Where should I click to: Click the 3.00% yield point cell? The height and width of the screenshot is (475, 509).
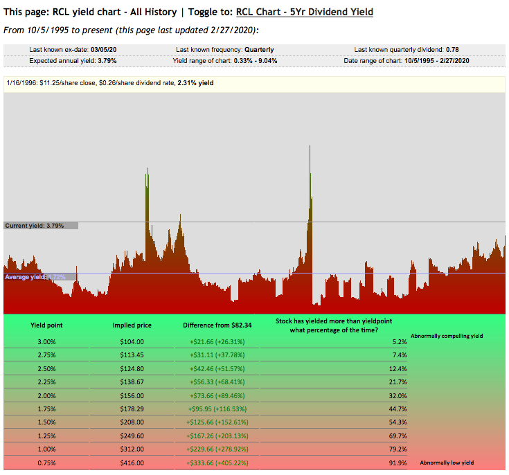tap(46, 342)
